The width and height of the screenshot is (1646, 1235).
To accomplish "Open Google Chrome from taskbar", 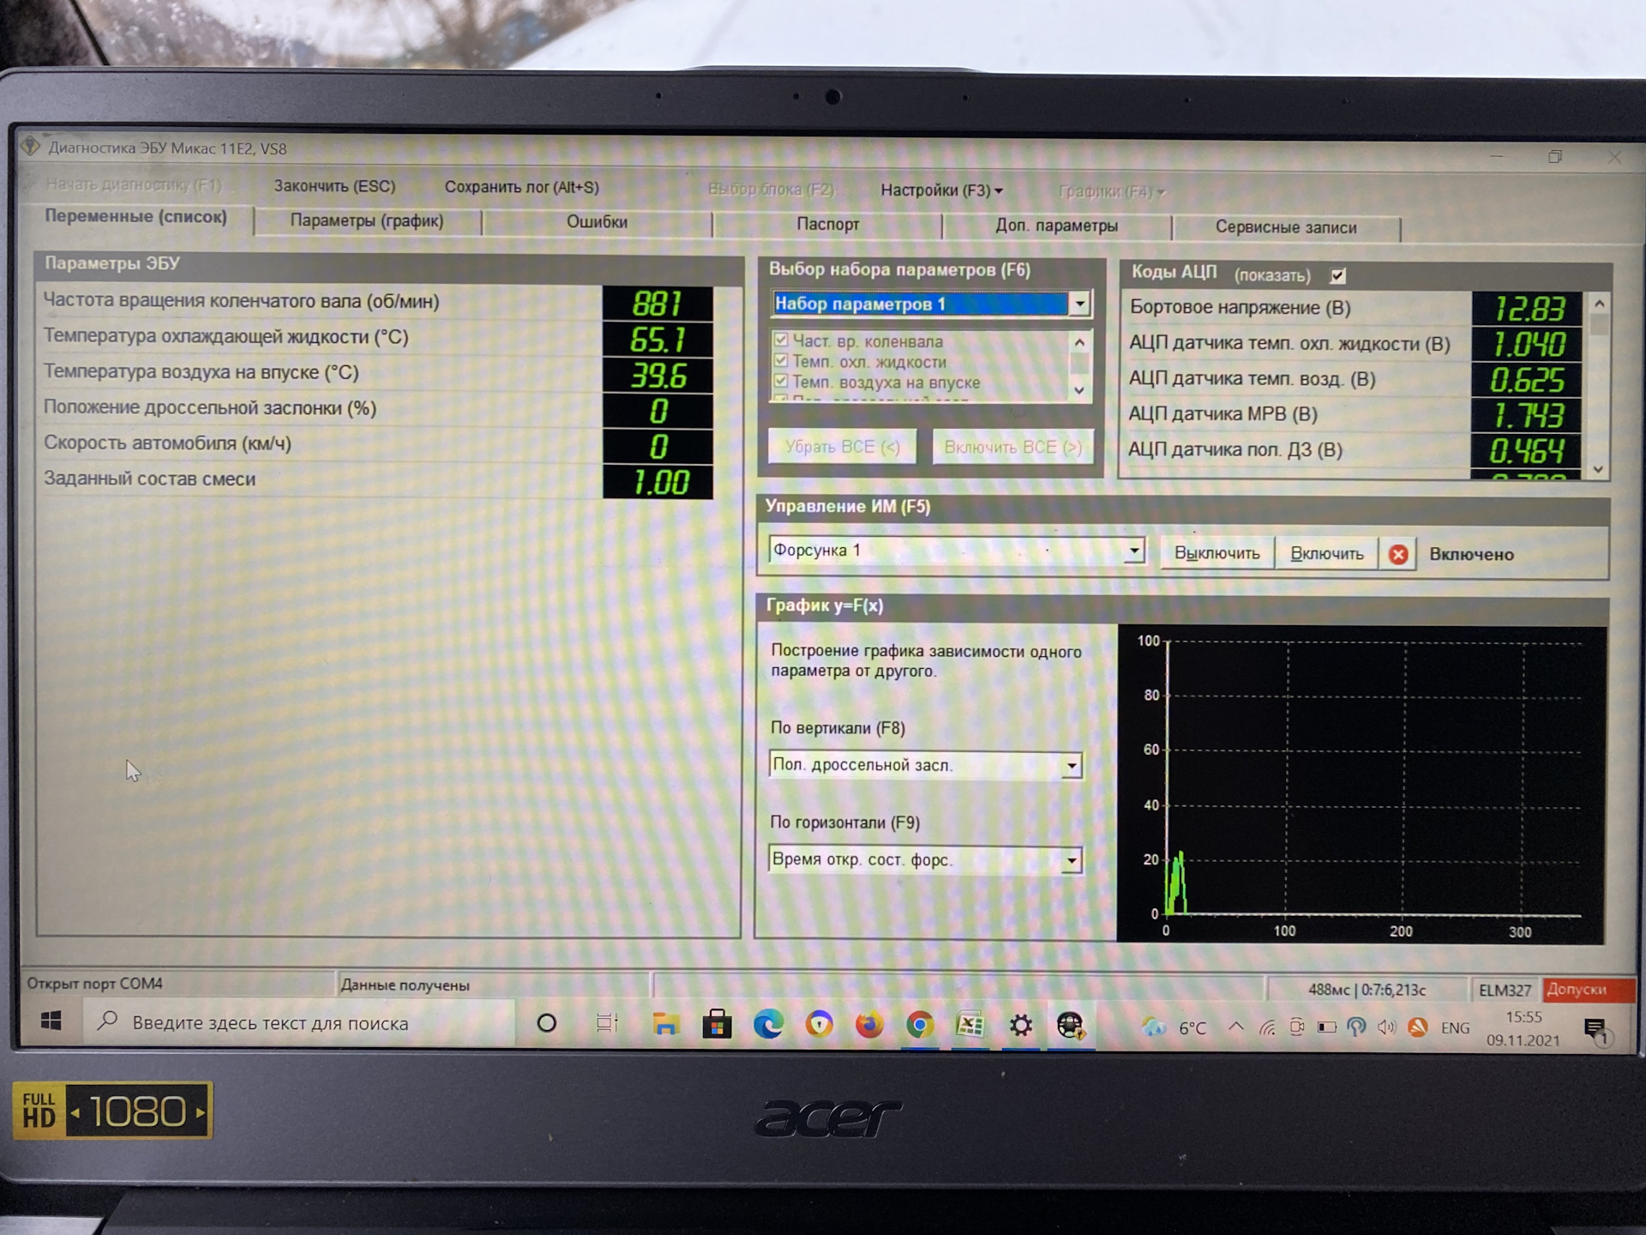I will click(x=919, y=1025).
